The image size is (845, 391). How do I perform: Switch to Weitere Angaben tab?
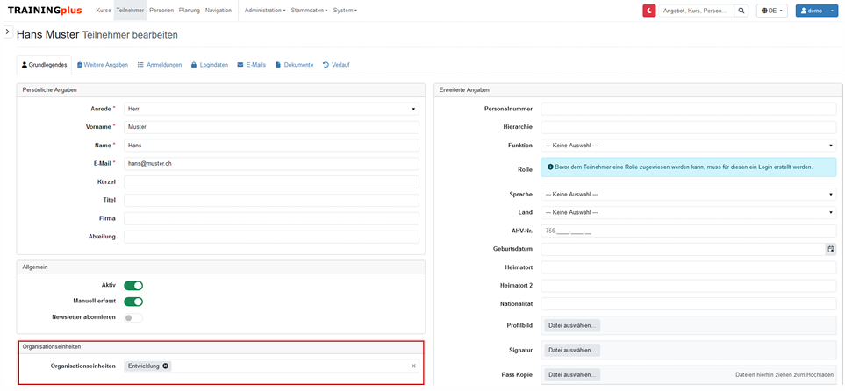pos(103,65)
